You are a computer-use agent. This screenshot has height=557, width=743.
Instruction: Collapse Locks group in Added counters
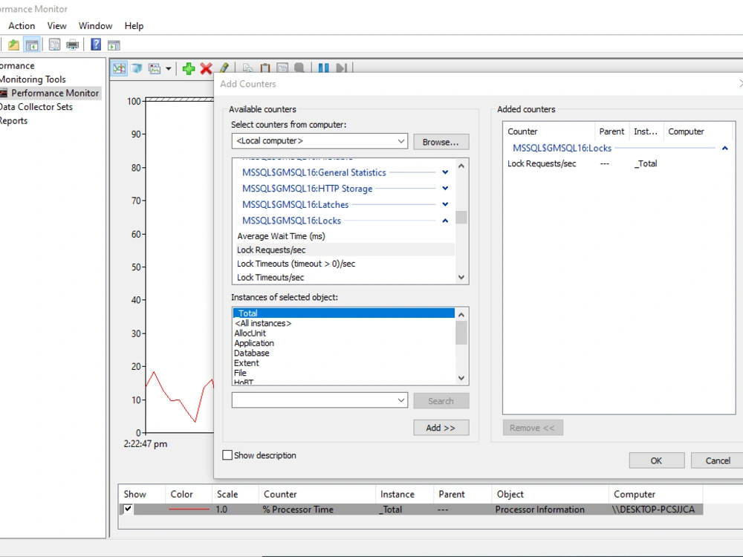pyautogui.click(x=724, y=149)
